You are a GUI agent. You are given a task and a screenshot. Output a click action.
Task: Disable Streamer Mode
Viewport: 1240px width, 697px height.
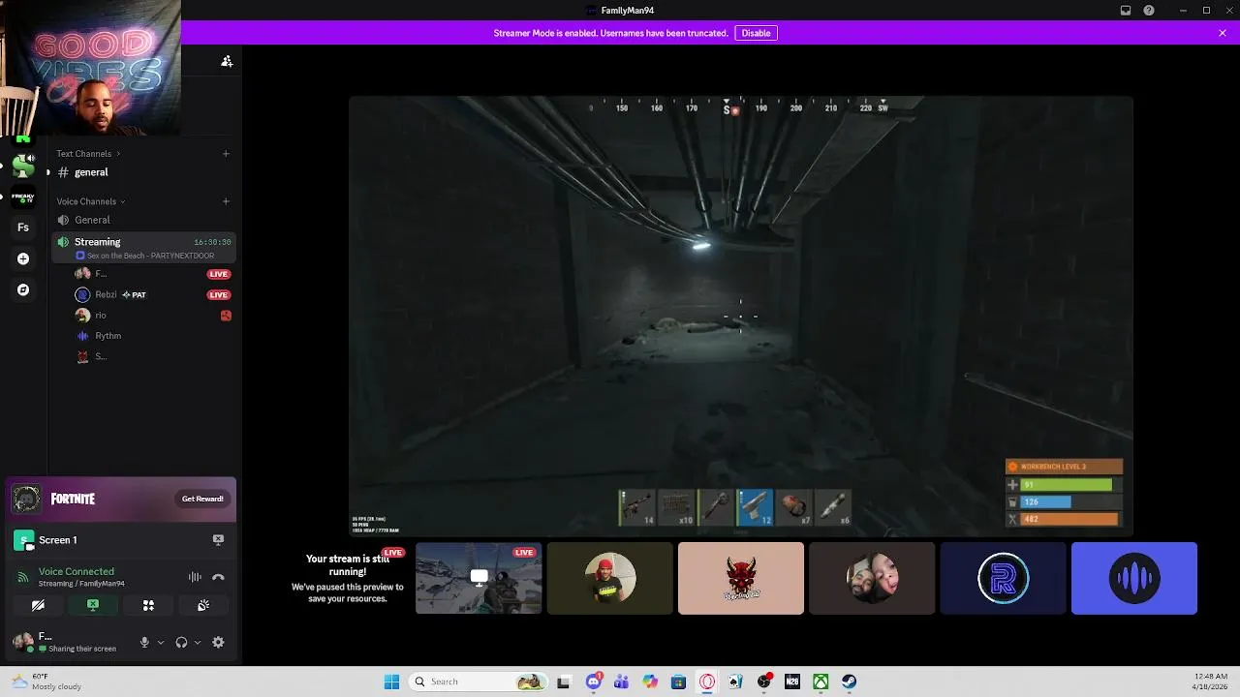[756, 33]
